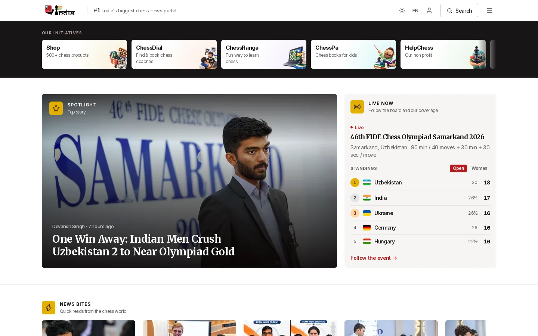Click the Live Now broadcast icon
Screen dimensions: 538x336
(x=357, y=107)
